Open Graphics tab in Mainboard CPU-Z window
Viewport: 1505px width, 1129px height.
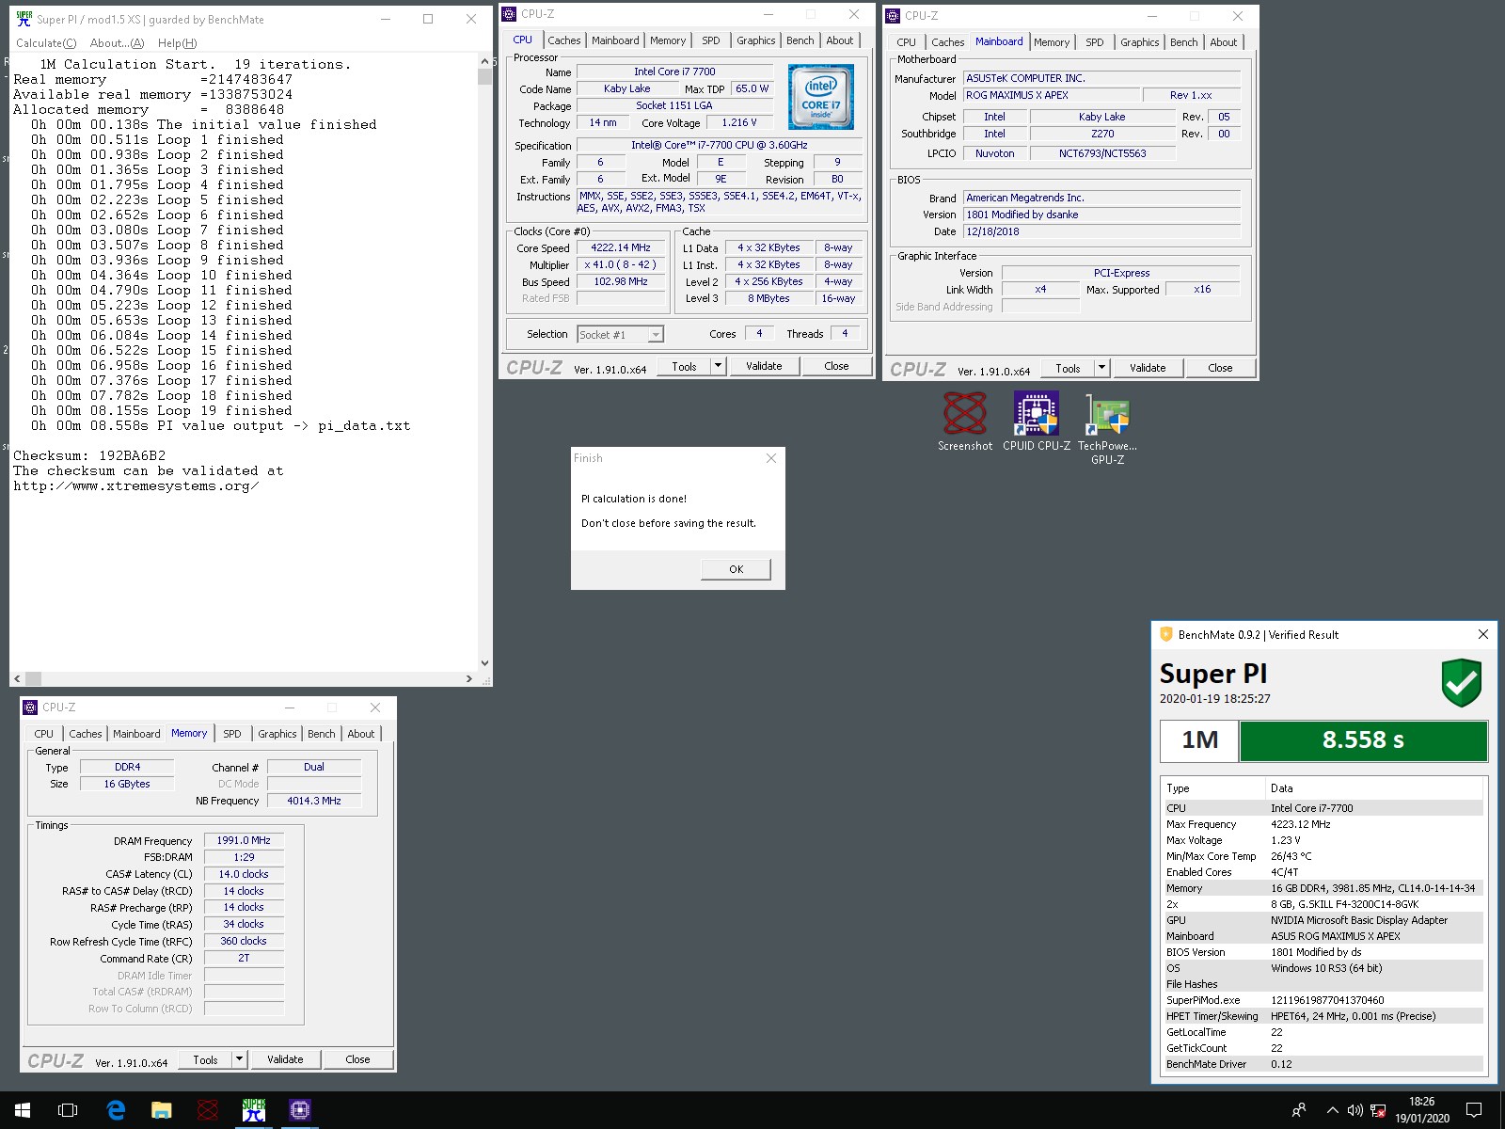[1140, 42]
